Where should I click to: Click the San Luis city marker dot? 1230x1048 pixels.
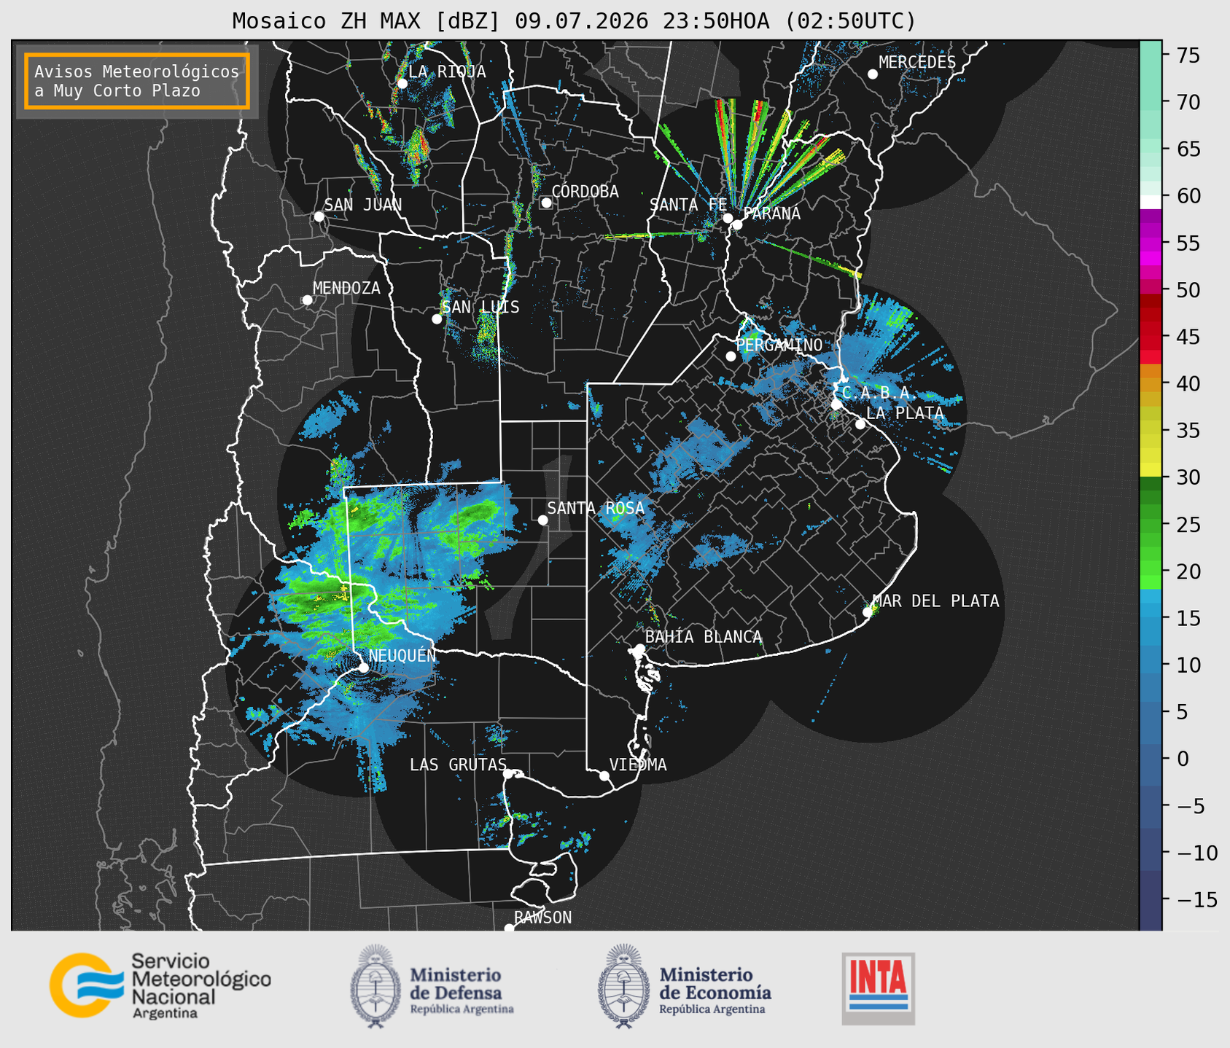(x=437, y=319)
